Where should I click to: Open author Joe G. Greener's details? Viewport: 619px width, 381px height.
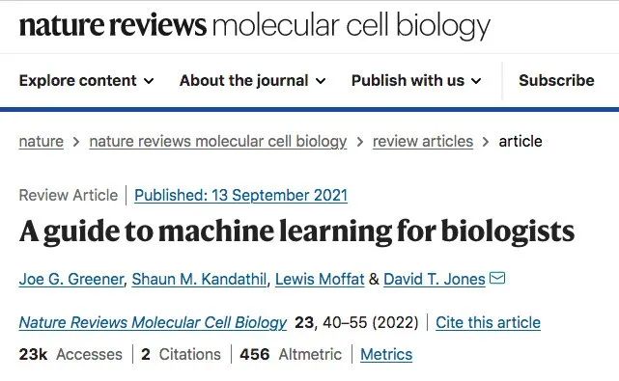tap(71, 280)
